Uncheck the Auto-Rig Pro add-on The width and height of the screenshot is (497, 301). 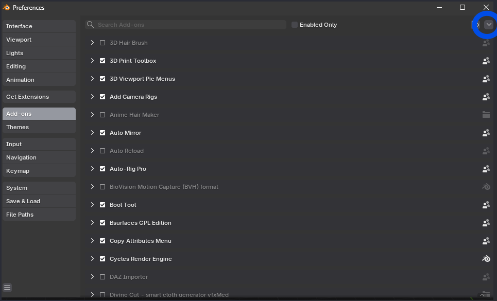click(102, 169)
